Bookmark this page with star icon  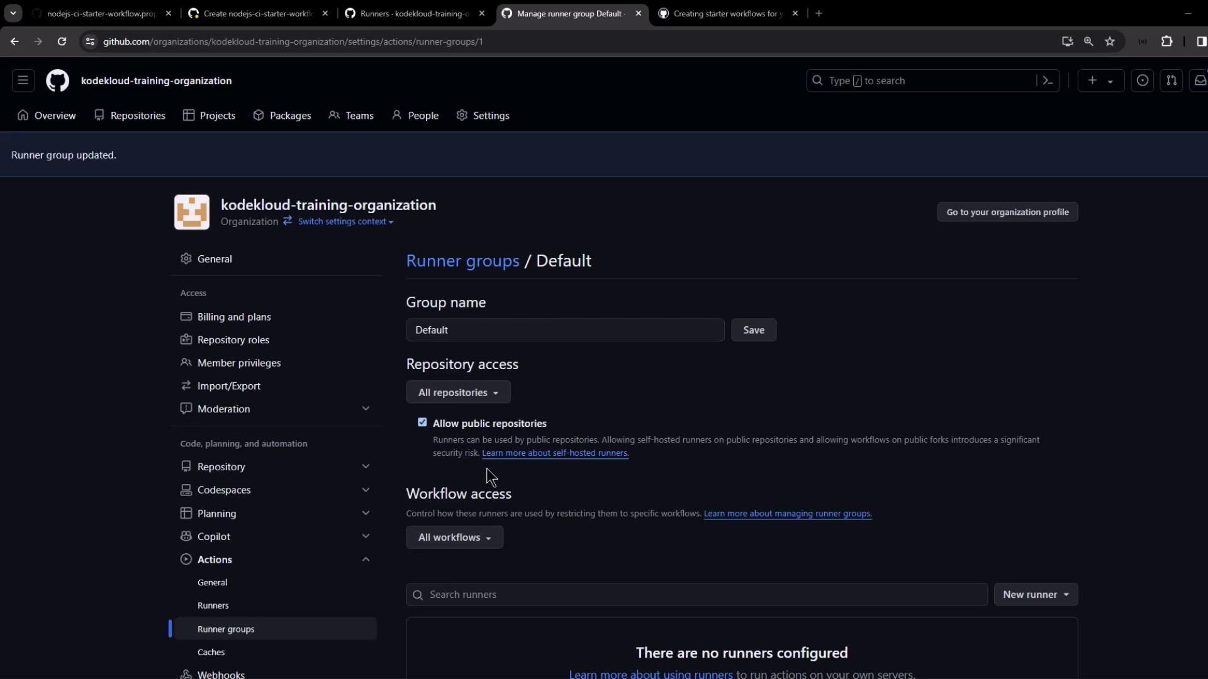[1110, 41]
